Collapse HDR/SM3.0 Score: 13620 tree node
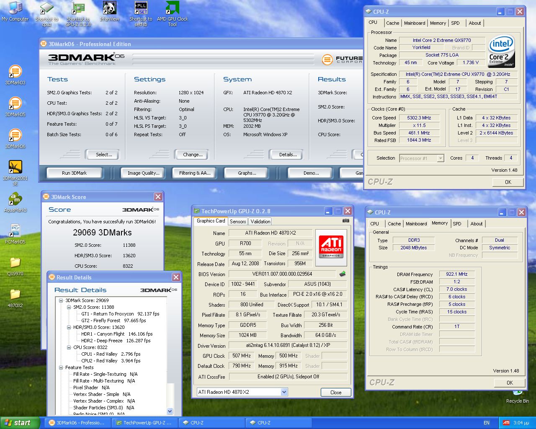The image size is (536, 429). point(69,327)
